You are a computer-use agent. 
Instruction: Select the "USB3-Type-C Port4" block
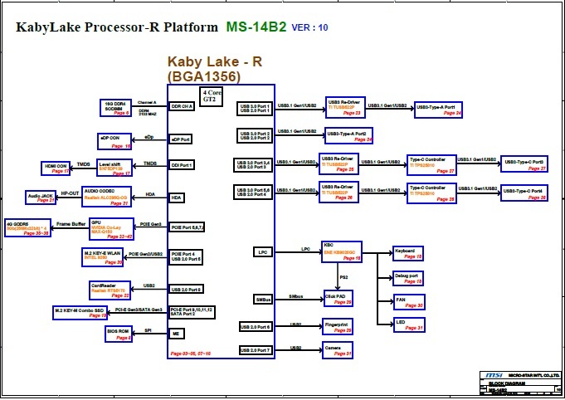coord(524,193)
